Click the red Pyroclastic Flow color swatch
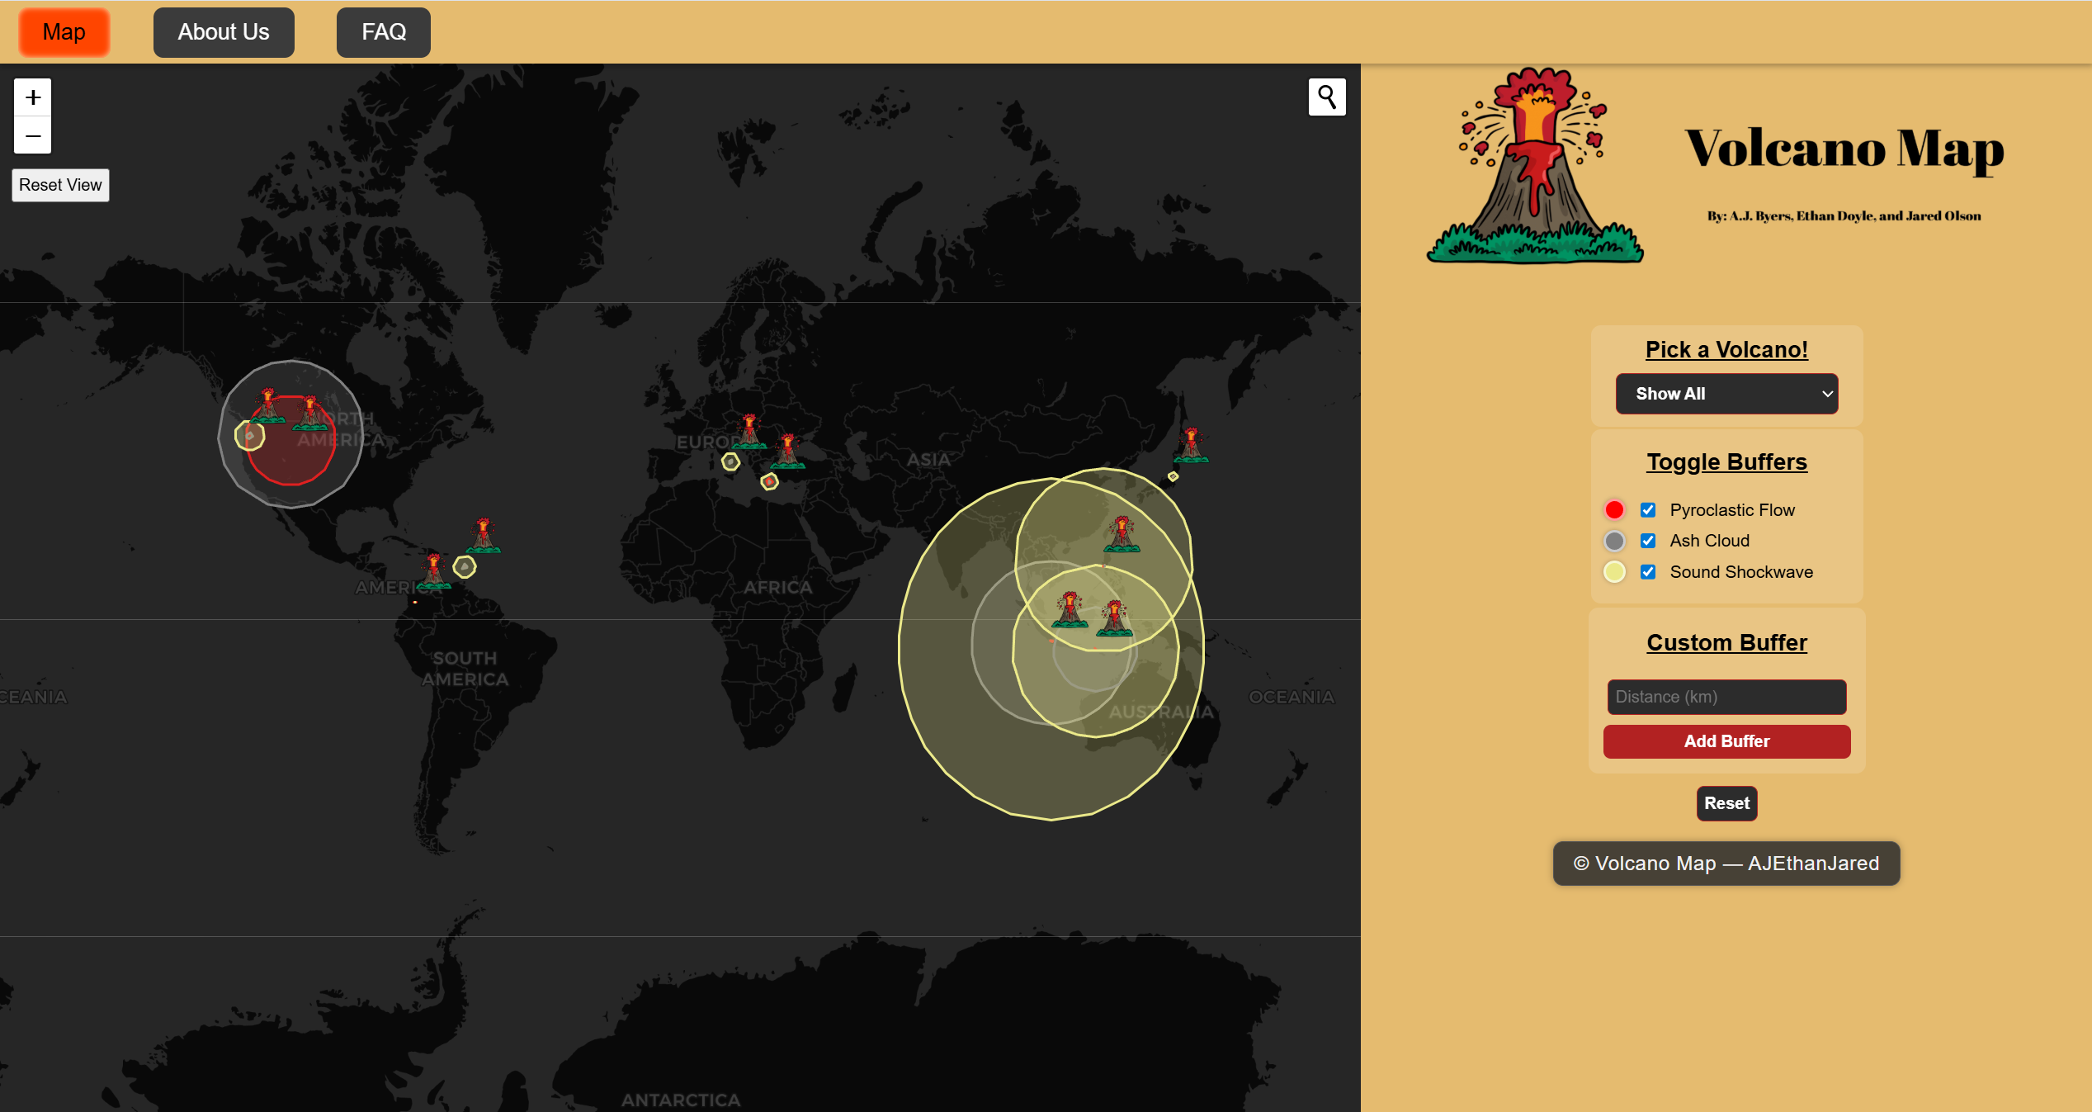This screenshot has width=2092, height=1112. coord(1614,510)
